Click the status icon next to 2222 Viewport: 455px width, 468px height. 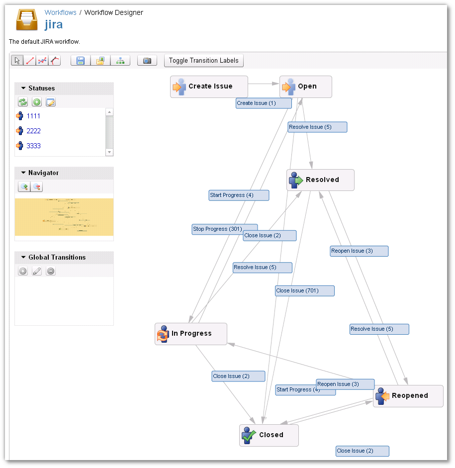pyautogui.click(x=20, y=131)
